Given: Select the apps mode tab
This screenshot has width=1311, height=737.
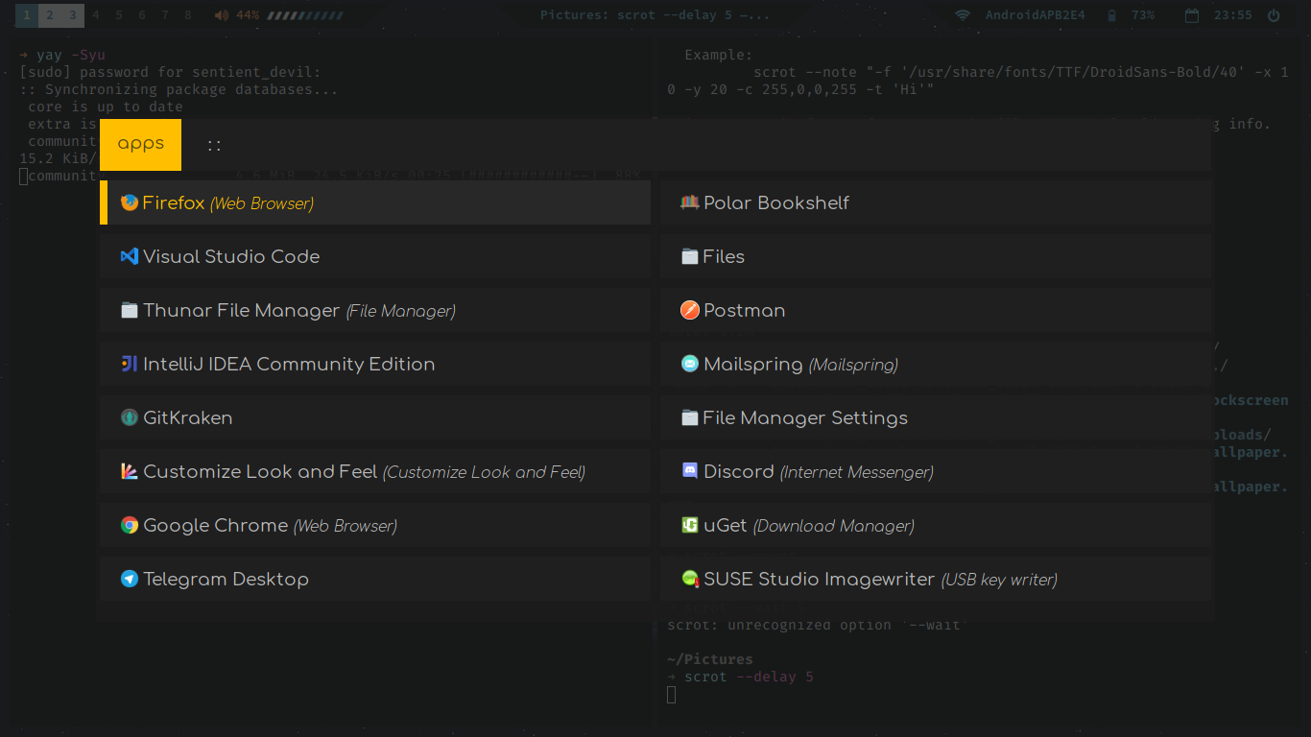Looking at the screenshot, I should (140, 145).
